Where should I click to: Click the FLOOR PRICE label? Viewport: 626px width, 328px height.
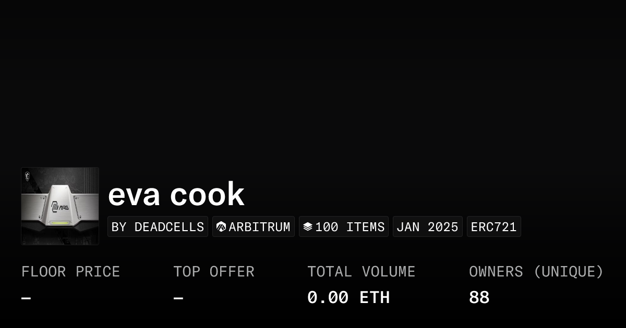[70, 272]
